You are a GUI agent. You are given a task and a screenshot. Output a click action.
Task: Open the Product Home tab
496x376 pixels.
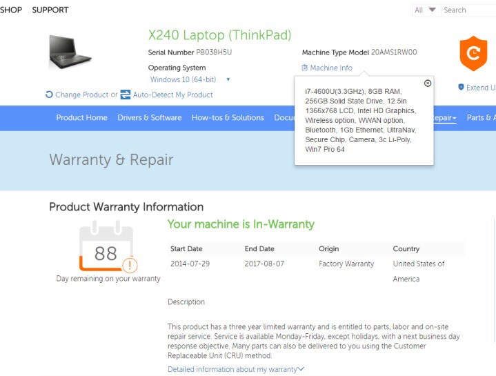[81, 118]
